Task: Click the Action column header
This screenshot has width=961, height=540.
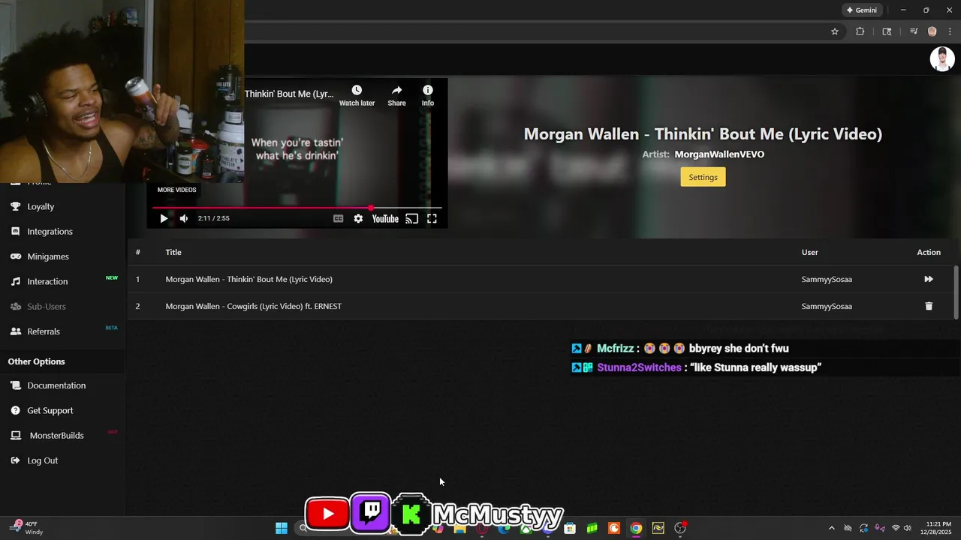Action: pyautogui.click(x=929, y=252)
